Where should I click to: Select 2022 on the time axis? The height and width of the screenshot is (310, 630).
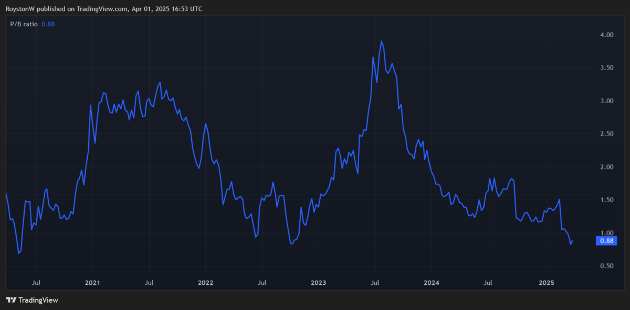click(205, 283)
